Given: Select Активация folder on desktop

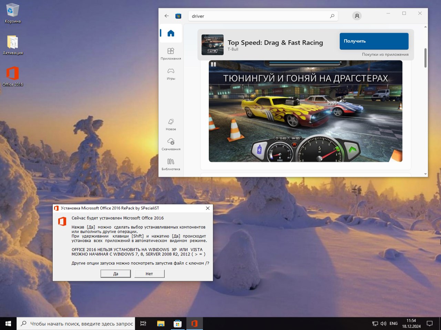Looking at the screenshot, I should click(x=13, y=45).
